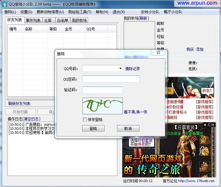Click the 刷新 link beside 我的牧场

coord(143,18)
